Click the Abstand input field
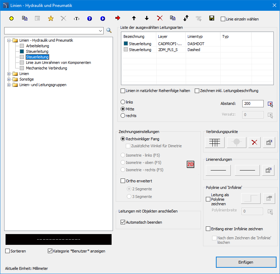This screenshot has width=280, height=274. click(x=253, y=103)
